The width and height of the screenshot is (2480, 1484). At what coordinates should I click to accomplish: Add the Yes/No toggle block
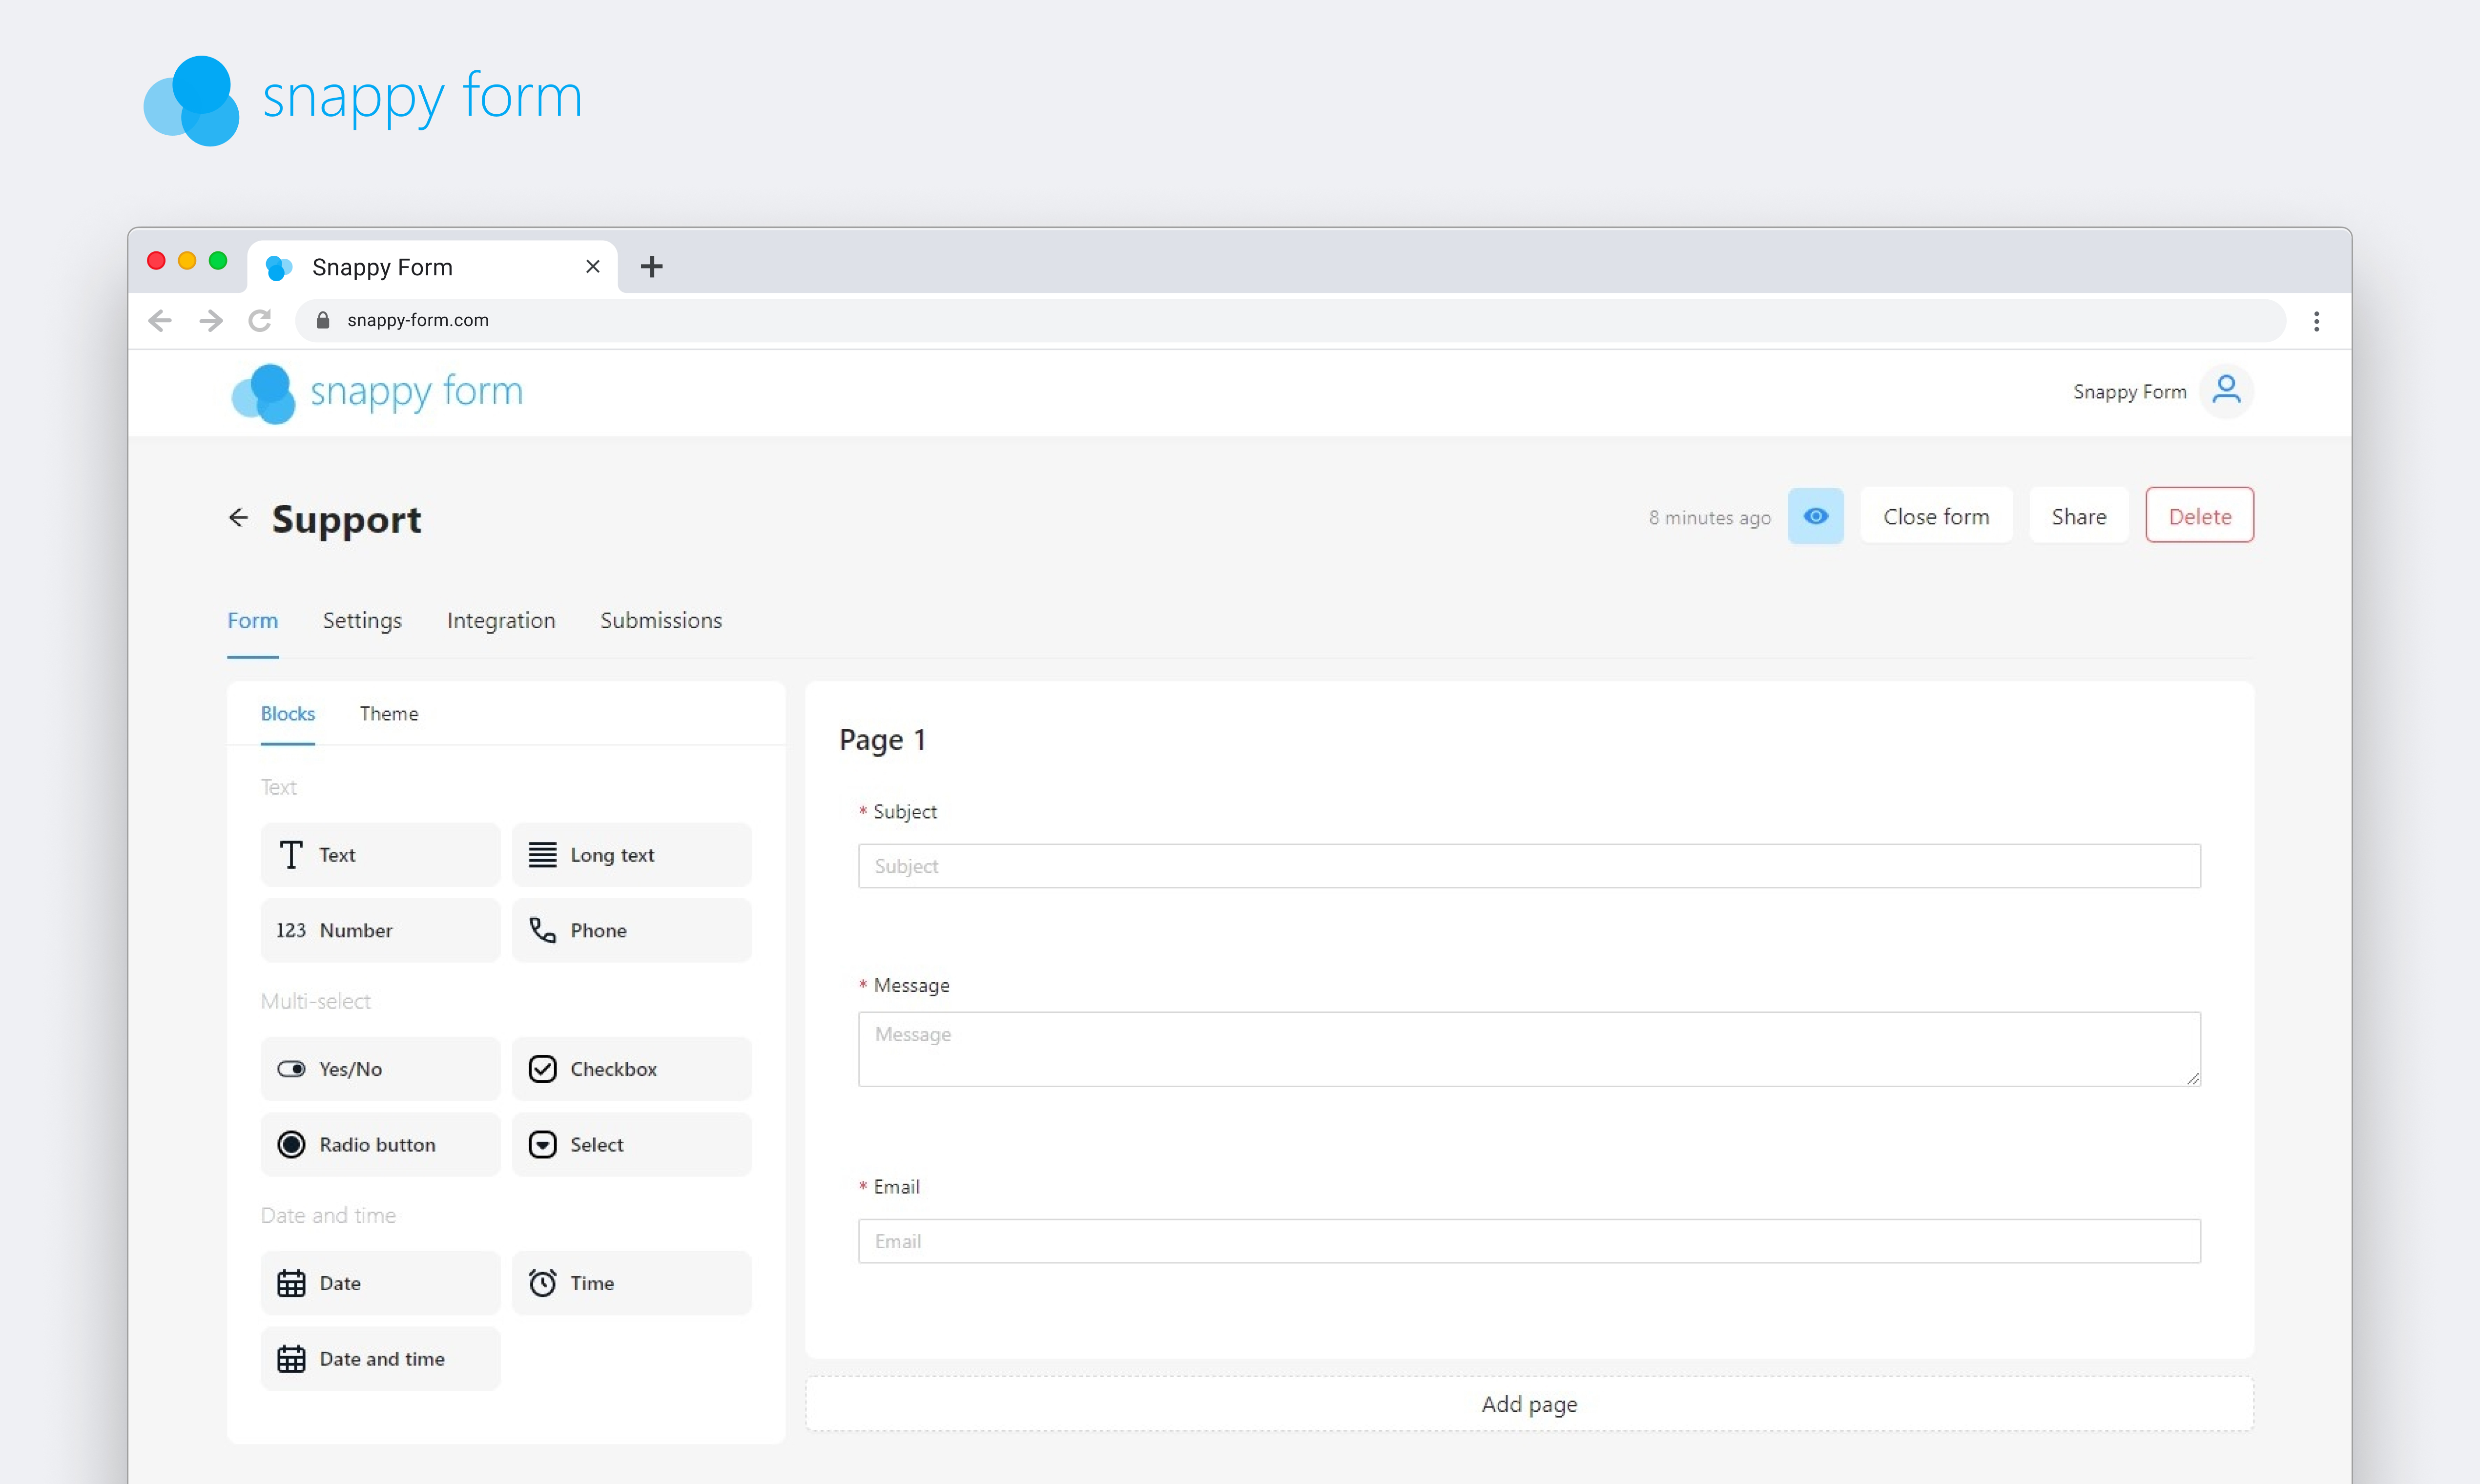pos(380,1068)
